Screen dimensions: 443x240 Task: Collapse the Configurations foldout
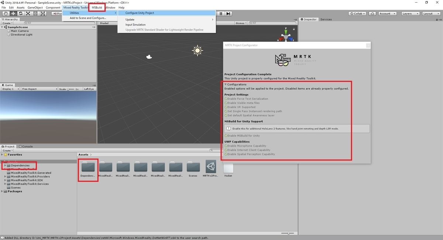coord(226,85)
